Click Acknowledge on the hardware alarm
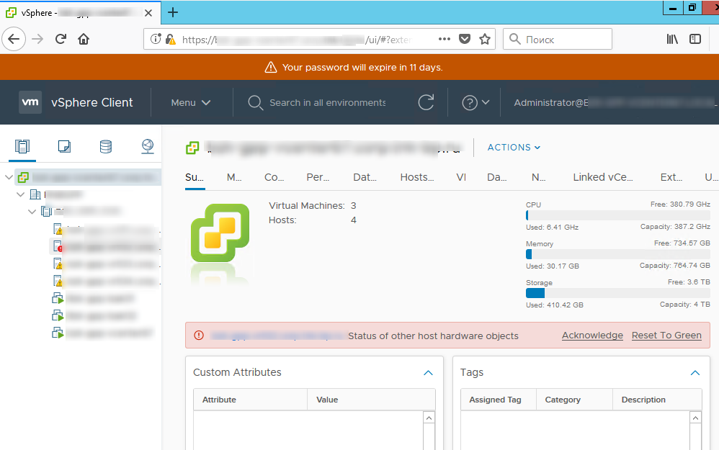The image size is (719, 450). 592,336
